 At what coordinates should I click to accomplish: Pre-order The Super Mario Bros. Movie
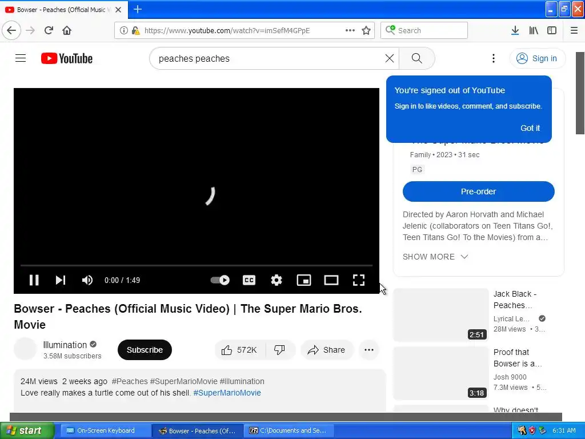(478, 191)
